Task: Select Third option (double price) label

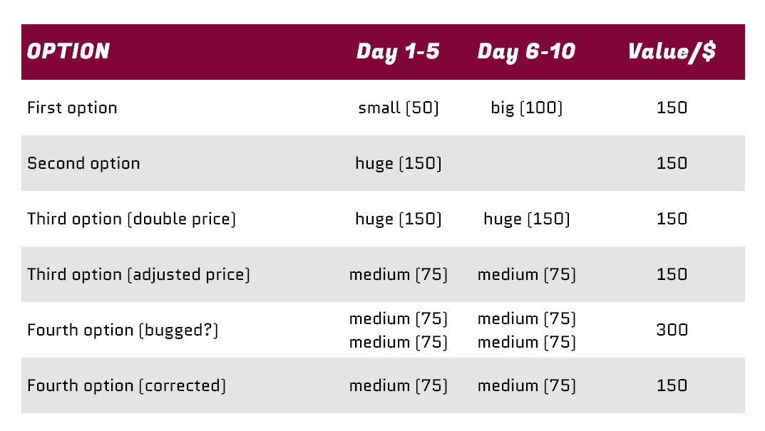Action: pos(131,219)
